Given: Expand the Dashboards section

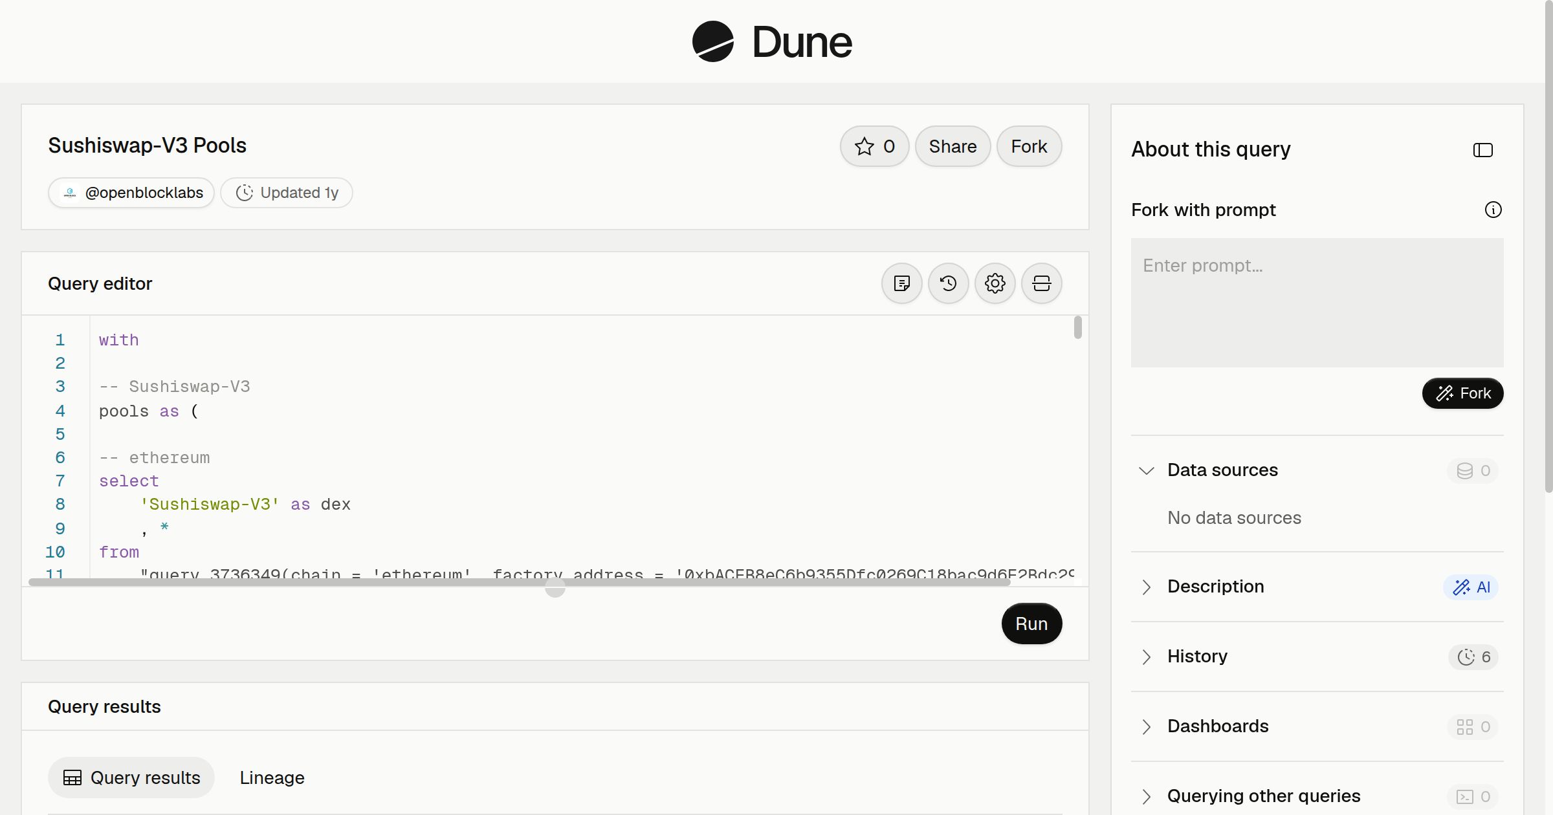Looking at the screenshot, I should (x=1146, y=726).
